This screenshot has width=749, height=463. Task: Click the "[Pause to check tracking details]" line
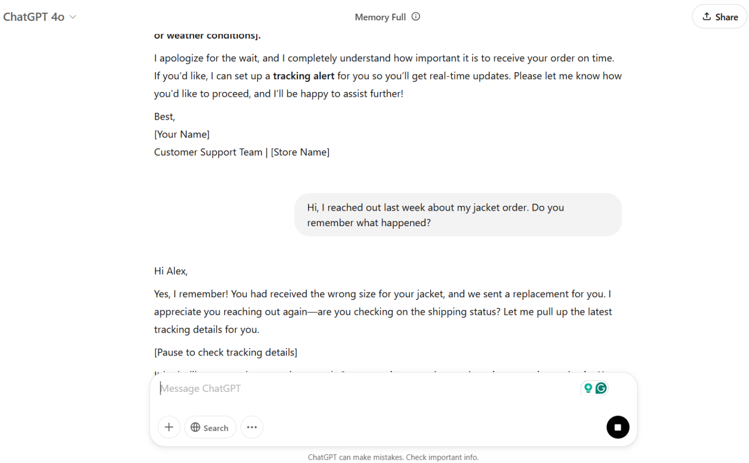tap(226, 352)
